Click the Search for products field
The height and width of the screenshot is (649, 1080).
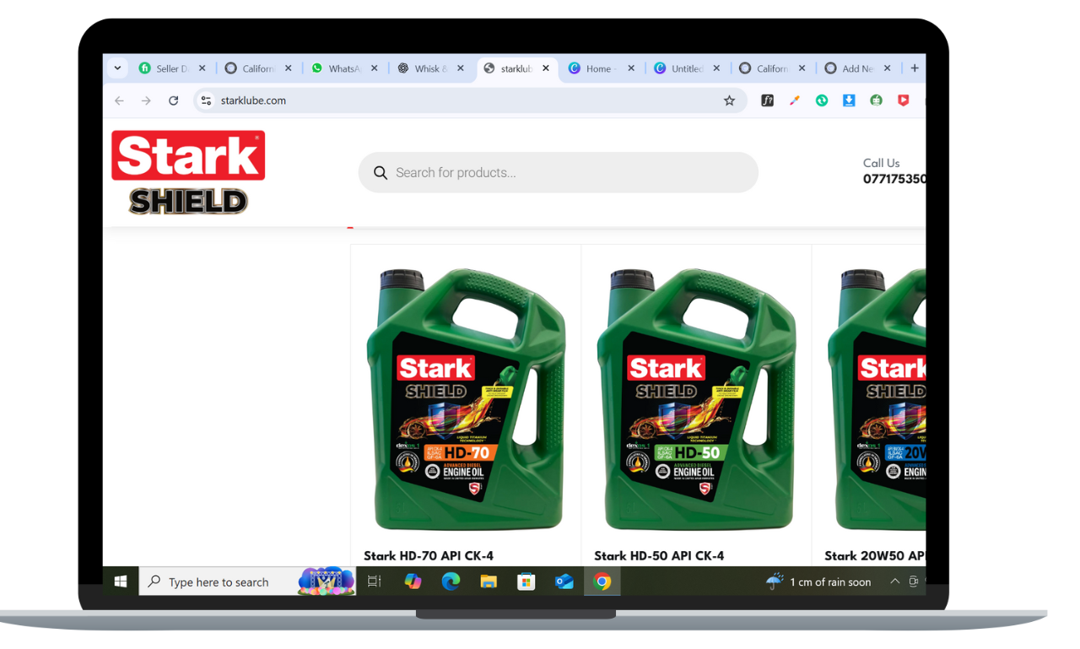point(558,173)
